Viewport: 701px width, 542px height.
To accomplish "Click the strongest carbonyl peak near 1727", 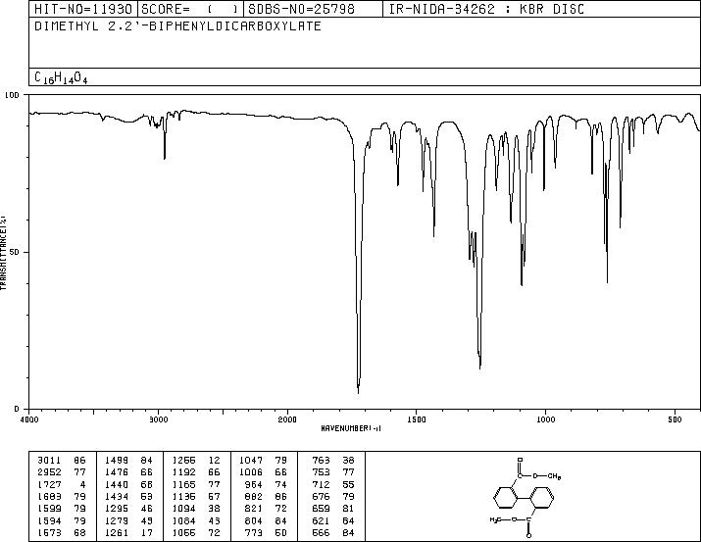I will coord(358,389).
